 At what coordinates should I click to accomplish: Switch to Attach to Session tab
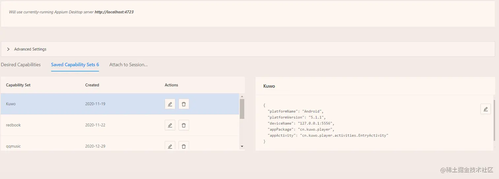pyautogui.click(x=128, y=65)
